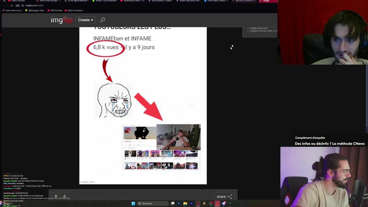Switch to the Série Monstre tab
Screen dimensions: 368x207
coord(161,1)
